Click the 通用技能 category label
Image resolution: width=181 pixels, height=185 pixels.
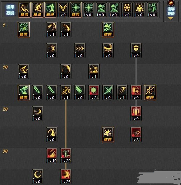pyautogui.click(x=10, y=10)
